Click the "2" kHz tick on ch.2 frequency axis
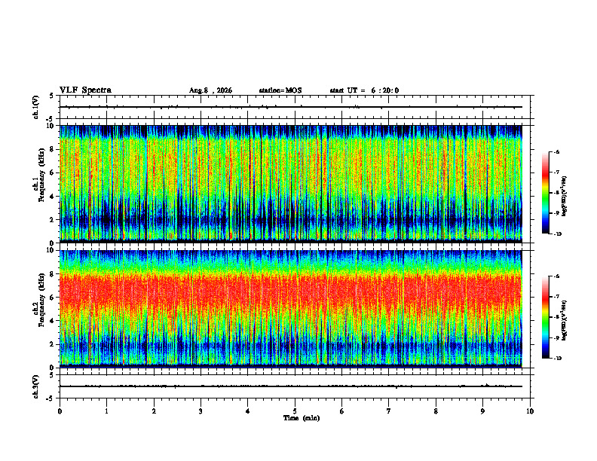The image size is (597, 461). pos(53,344)
